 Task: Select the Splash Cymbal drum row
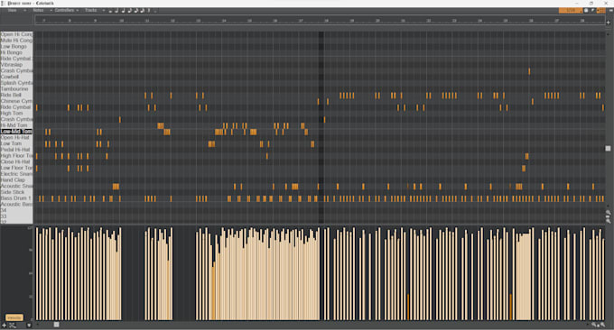(16, 83)
